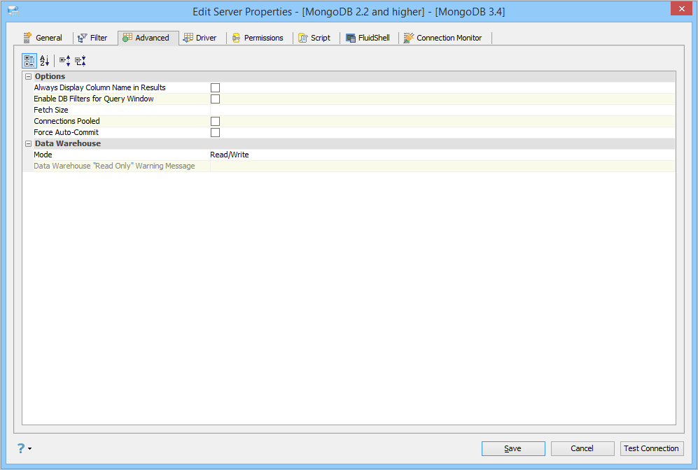This screenshot has height=470, width=698.
Task: Select the Fetch Size property label
Action: (x=50, y=110)
